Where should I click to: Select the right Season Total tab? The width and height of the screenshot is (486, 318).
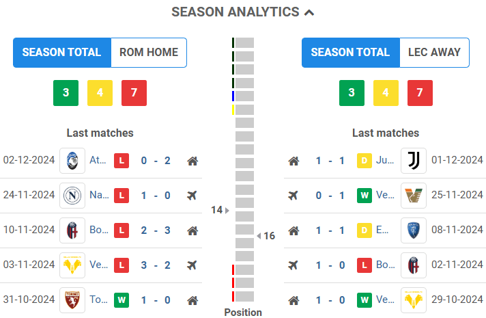[x=350, y=52]
